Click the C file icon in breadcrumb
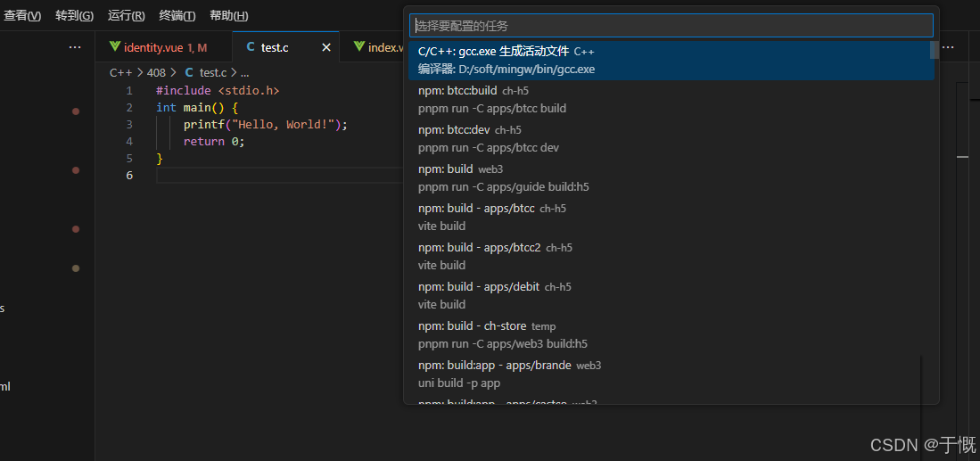The image size is (980, 461). 189,72
